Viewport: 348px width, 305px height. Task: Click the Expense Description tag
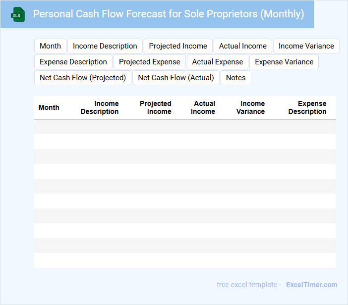point(73,62)
